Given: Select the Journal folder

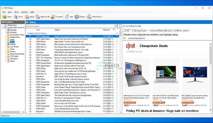Looking at the screenshot, I should click(13, 44).
